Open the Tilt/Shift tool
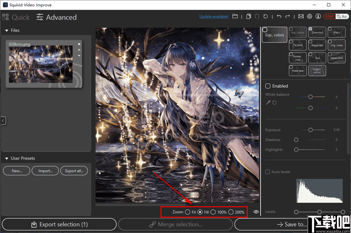The image size is (351, 233). (297, 45)
